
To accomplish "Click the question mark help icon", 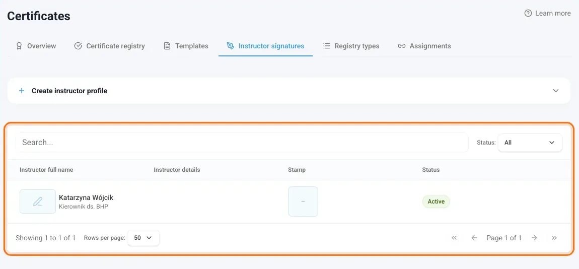I will click(528, 13).
